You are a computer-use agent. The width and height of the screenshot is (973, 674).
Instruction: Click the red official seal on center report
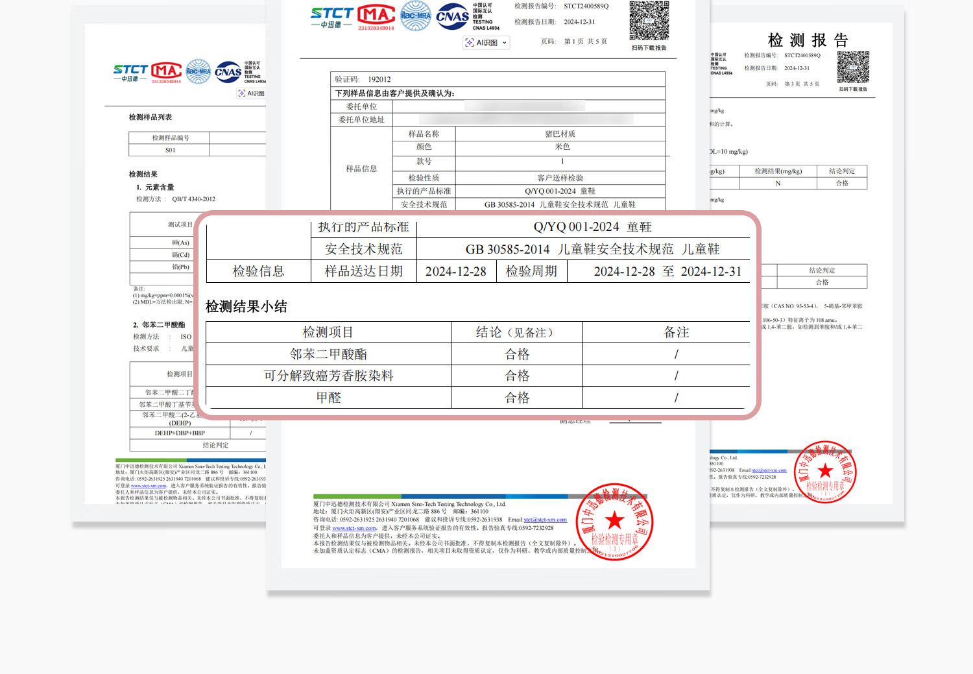(614, 522)
